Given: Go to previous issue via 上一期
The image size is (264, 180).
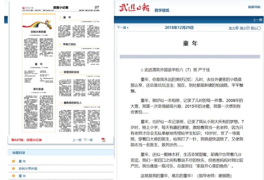Looking at the screenshot, I should 257,20.
